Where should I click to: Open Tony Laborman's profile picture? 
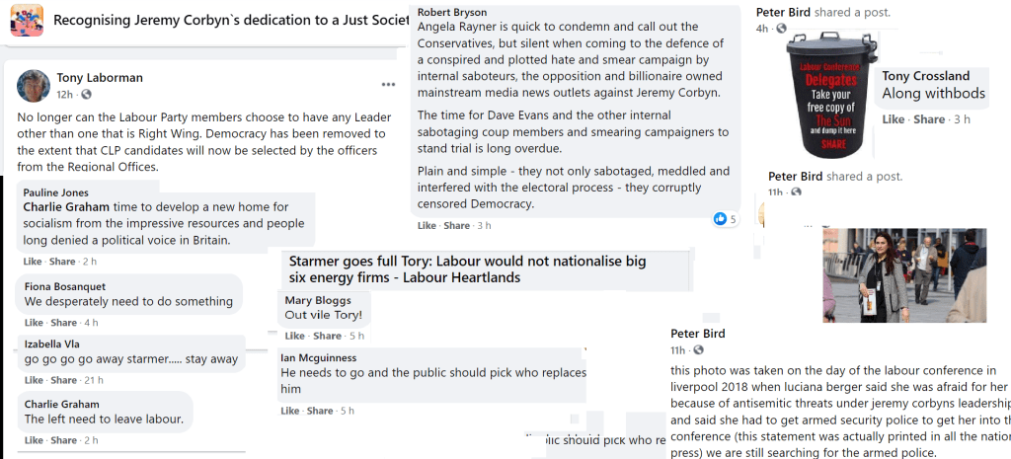point(34,86)
